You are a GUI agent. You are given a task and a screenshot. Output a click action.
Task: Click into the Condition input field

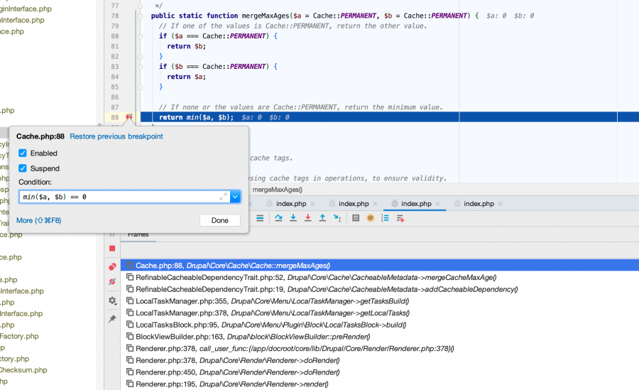(x=124, y=197)
